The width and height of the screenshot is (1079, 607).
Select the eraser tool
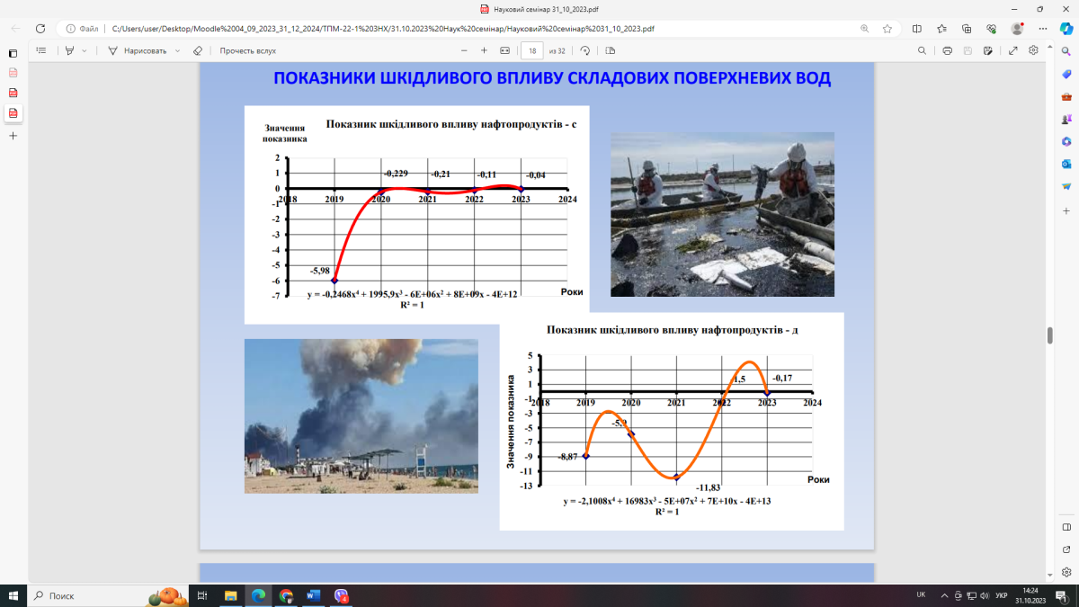[x=198, y=50]
